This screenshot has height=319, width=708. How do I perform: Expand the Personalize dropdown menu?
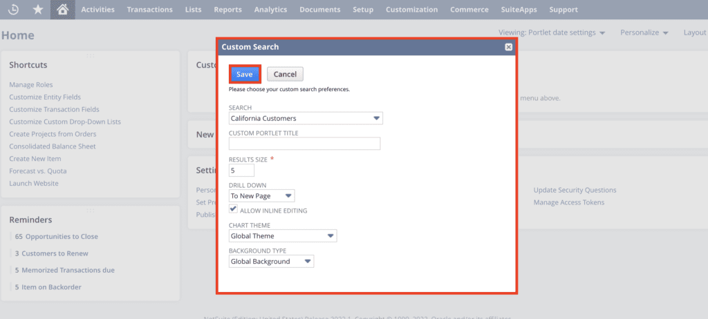pyautogui.click(x=644, y=32)
